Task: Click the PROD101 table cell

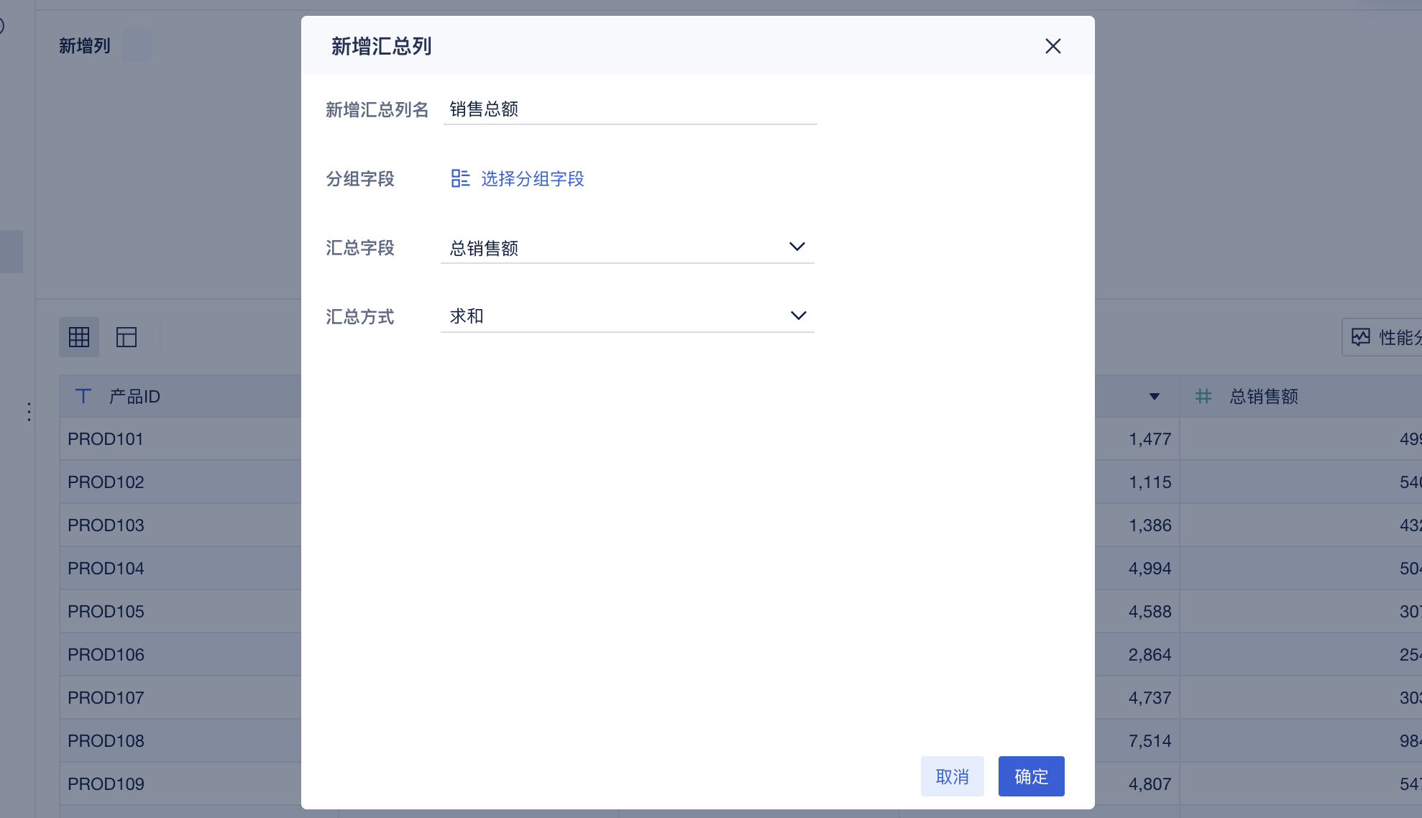Action: pyautogui.click(x=106, y=439)
